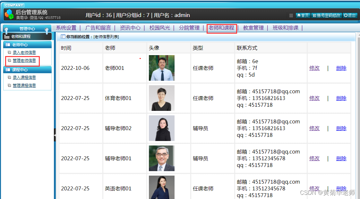The image size is (360, 199).
Task: Click the 管理中心 sidebar header
Action: tap(27, 29)
